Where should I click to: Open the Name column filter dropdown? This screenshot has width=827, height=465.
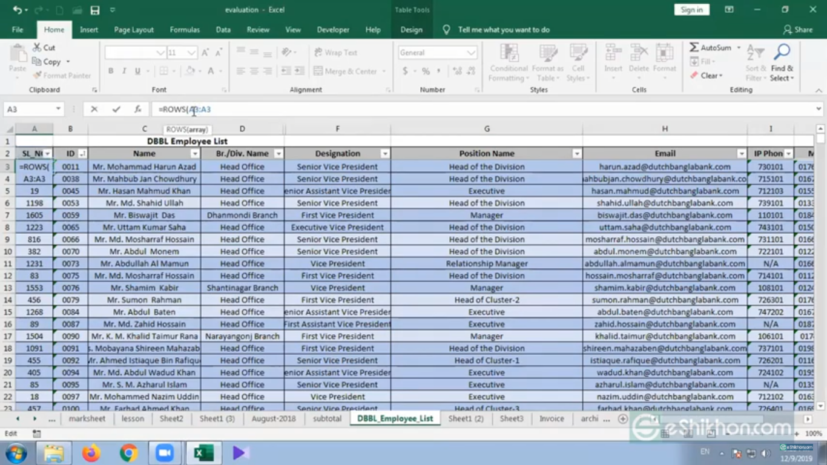pos(194,154)
